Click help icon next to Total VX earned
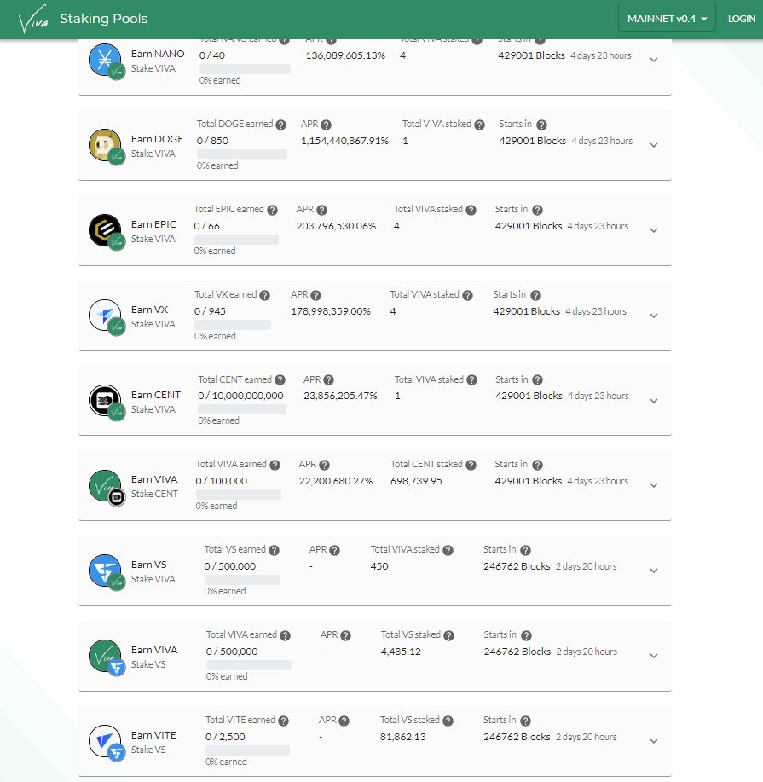Image resolution: width=763 pixels, height=782 pixels. [265, 295]
